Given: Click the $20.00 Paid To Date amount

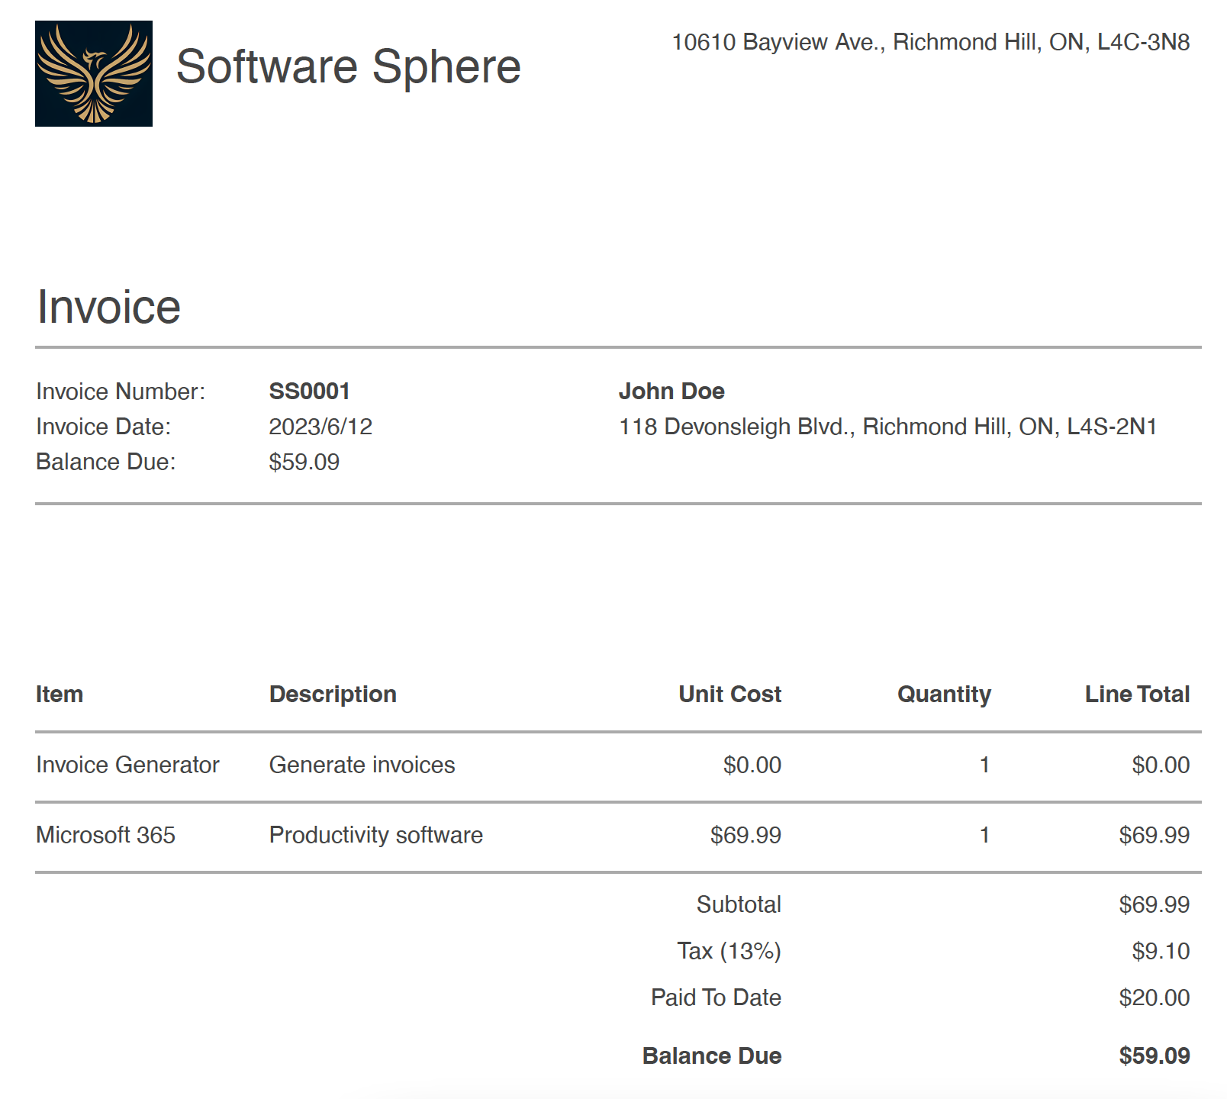Looking at the screenshot, I should click(1154, 997).
